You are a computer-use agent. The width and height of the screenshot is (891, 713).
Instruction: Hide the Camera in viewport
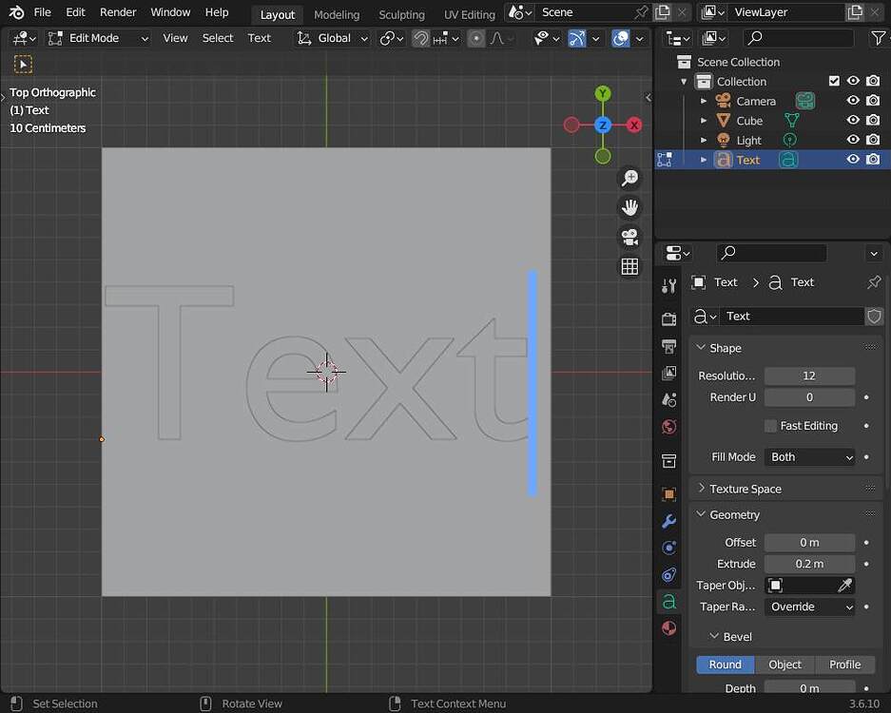click(x=853, y=101)
